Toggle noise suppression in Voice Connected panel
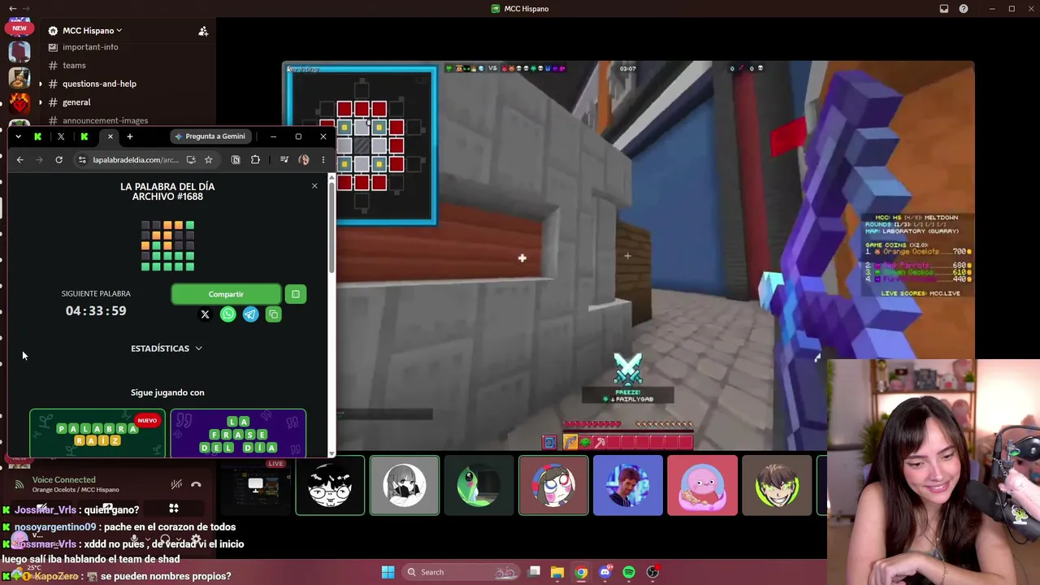Screen dimensions: 1040x585 [x=176, y=484]
